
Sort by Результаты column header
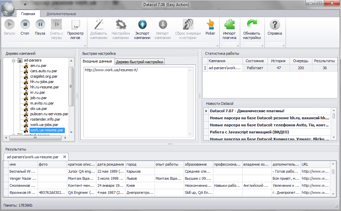[x=325, y=61]
